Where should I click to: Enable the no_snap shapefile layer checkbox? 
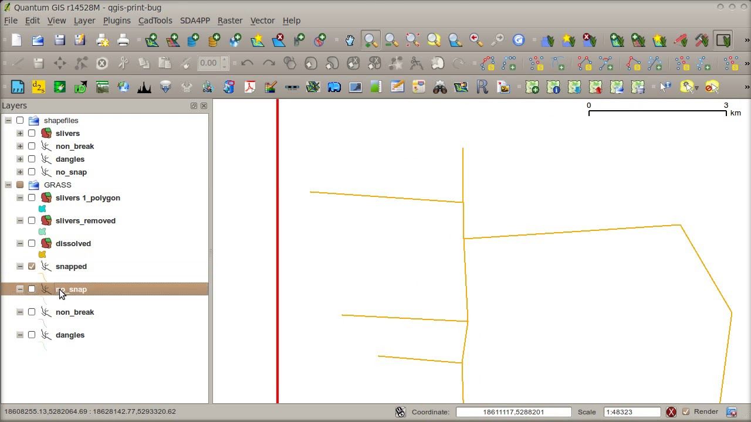pyautogui.click(x=31, y=172)
